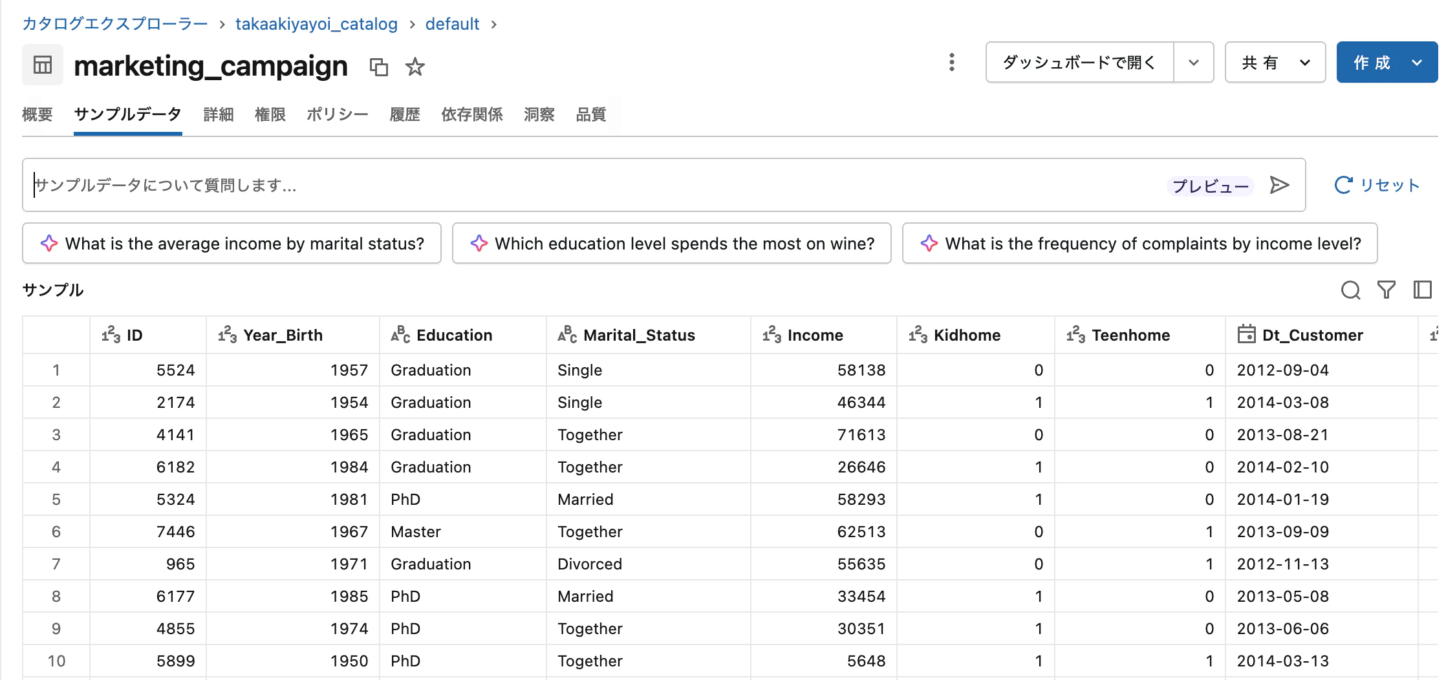Click the プレビュー preview badge

(1211, 186)
